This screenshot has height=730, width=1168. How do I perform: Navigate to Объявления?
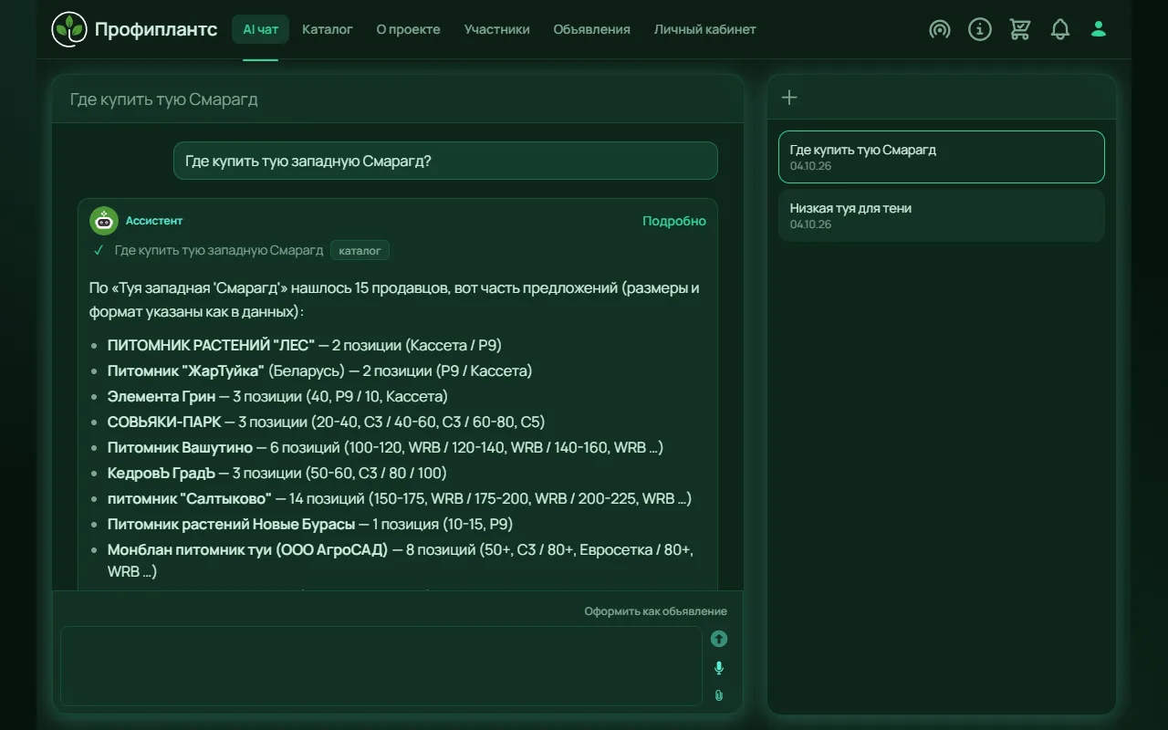pyautogui.click(x=591, y=29)
